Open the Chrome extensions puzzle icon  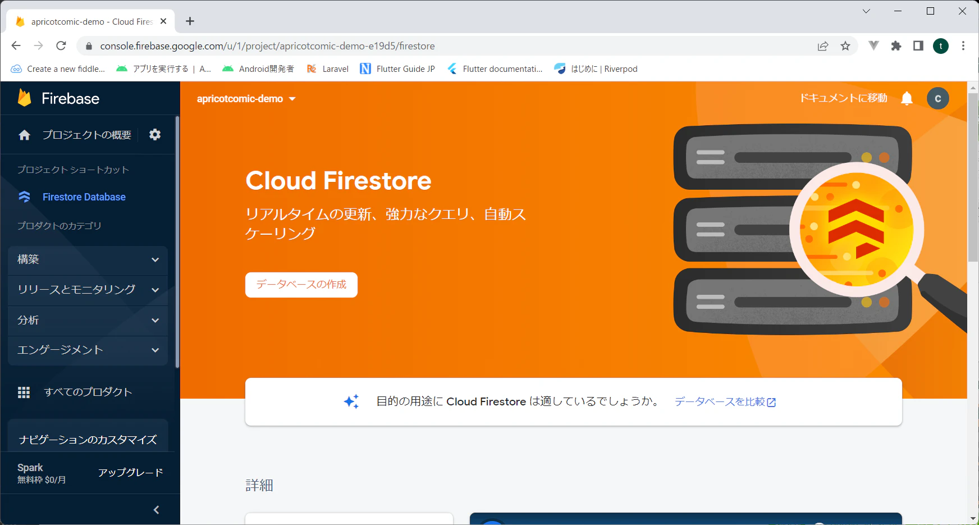(x=896, y=46)
